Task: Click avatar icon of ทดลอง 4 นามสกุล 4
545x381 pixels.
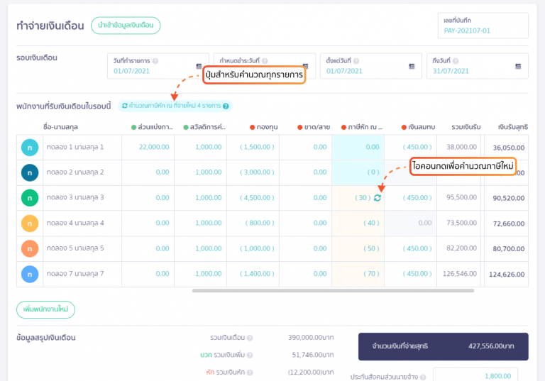Action: tap(29, 223)
